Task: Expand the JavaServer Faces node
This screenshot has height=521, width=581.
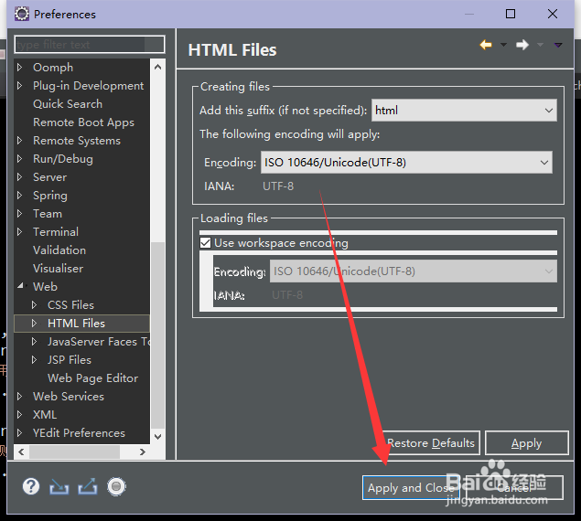Action: (34, 342)
